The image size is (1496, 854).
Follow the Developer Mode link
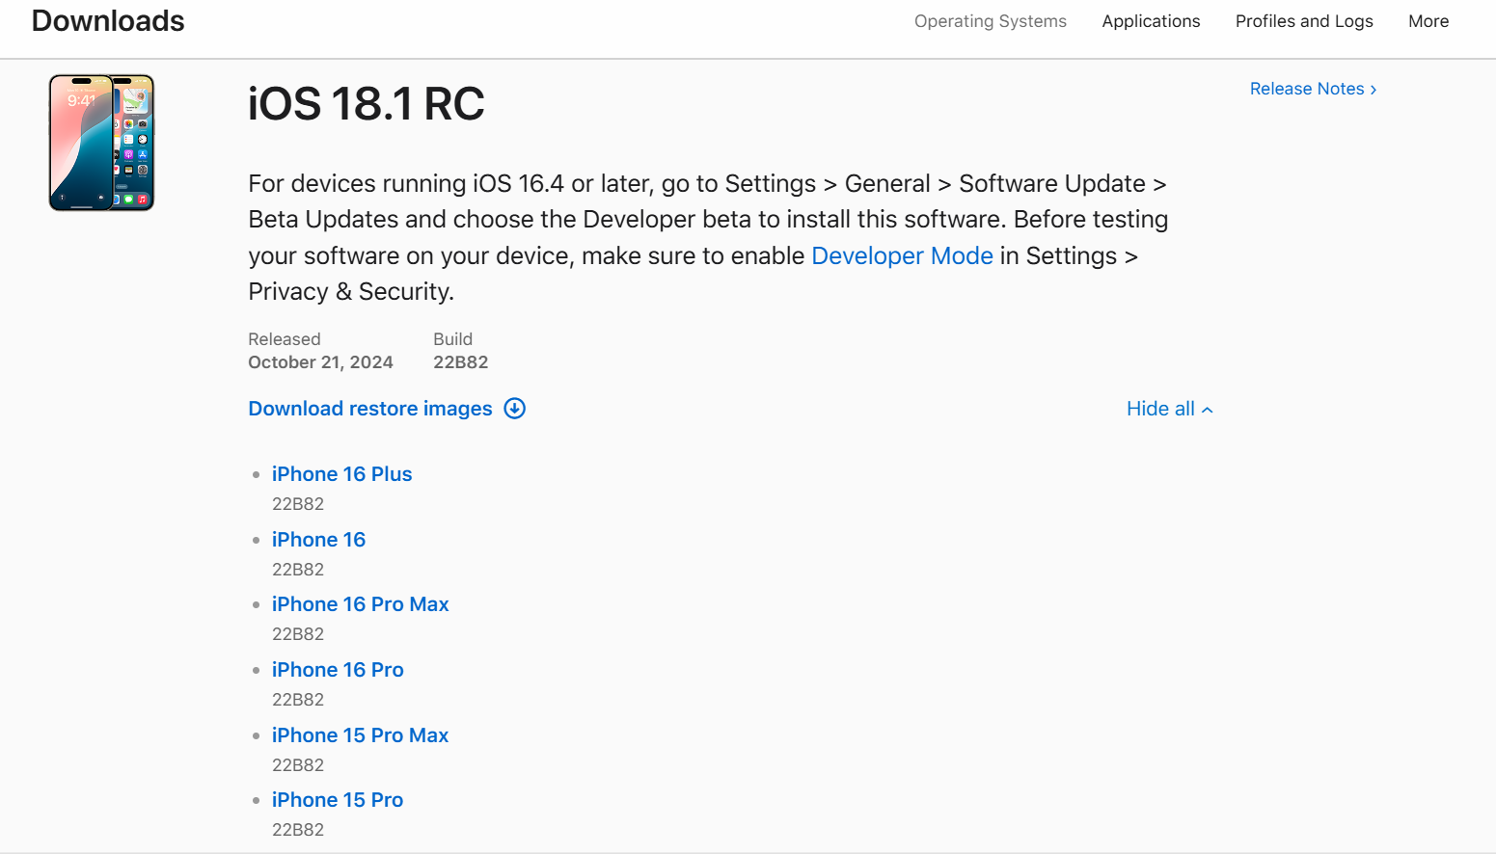click(902, 255)
